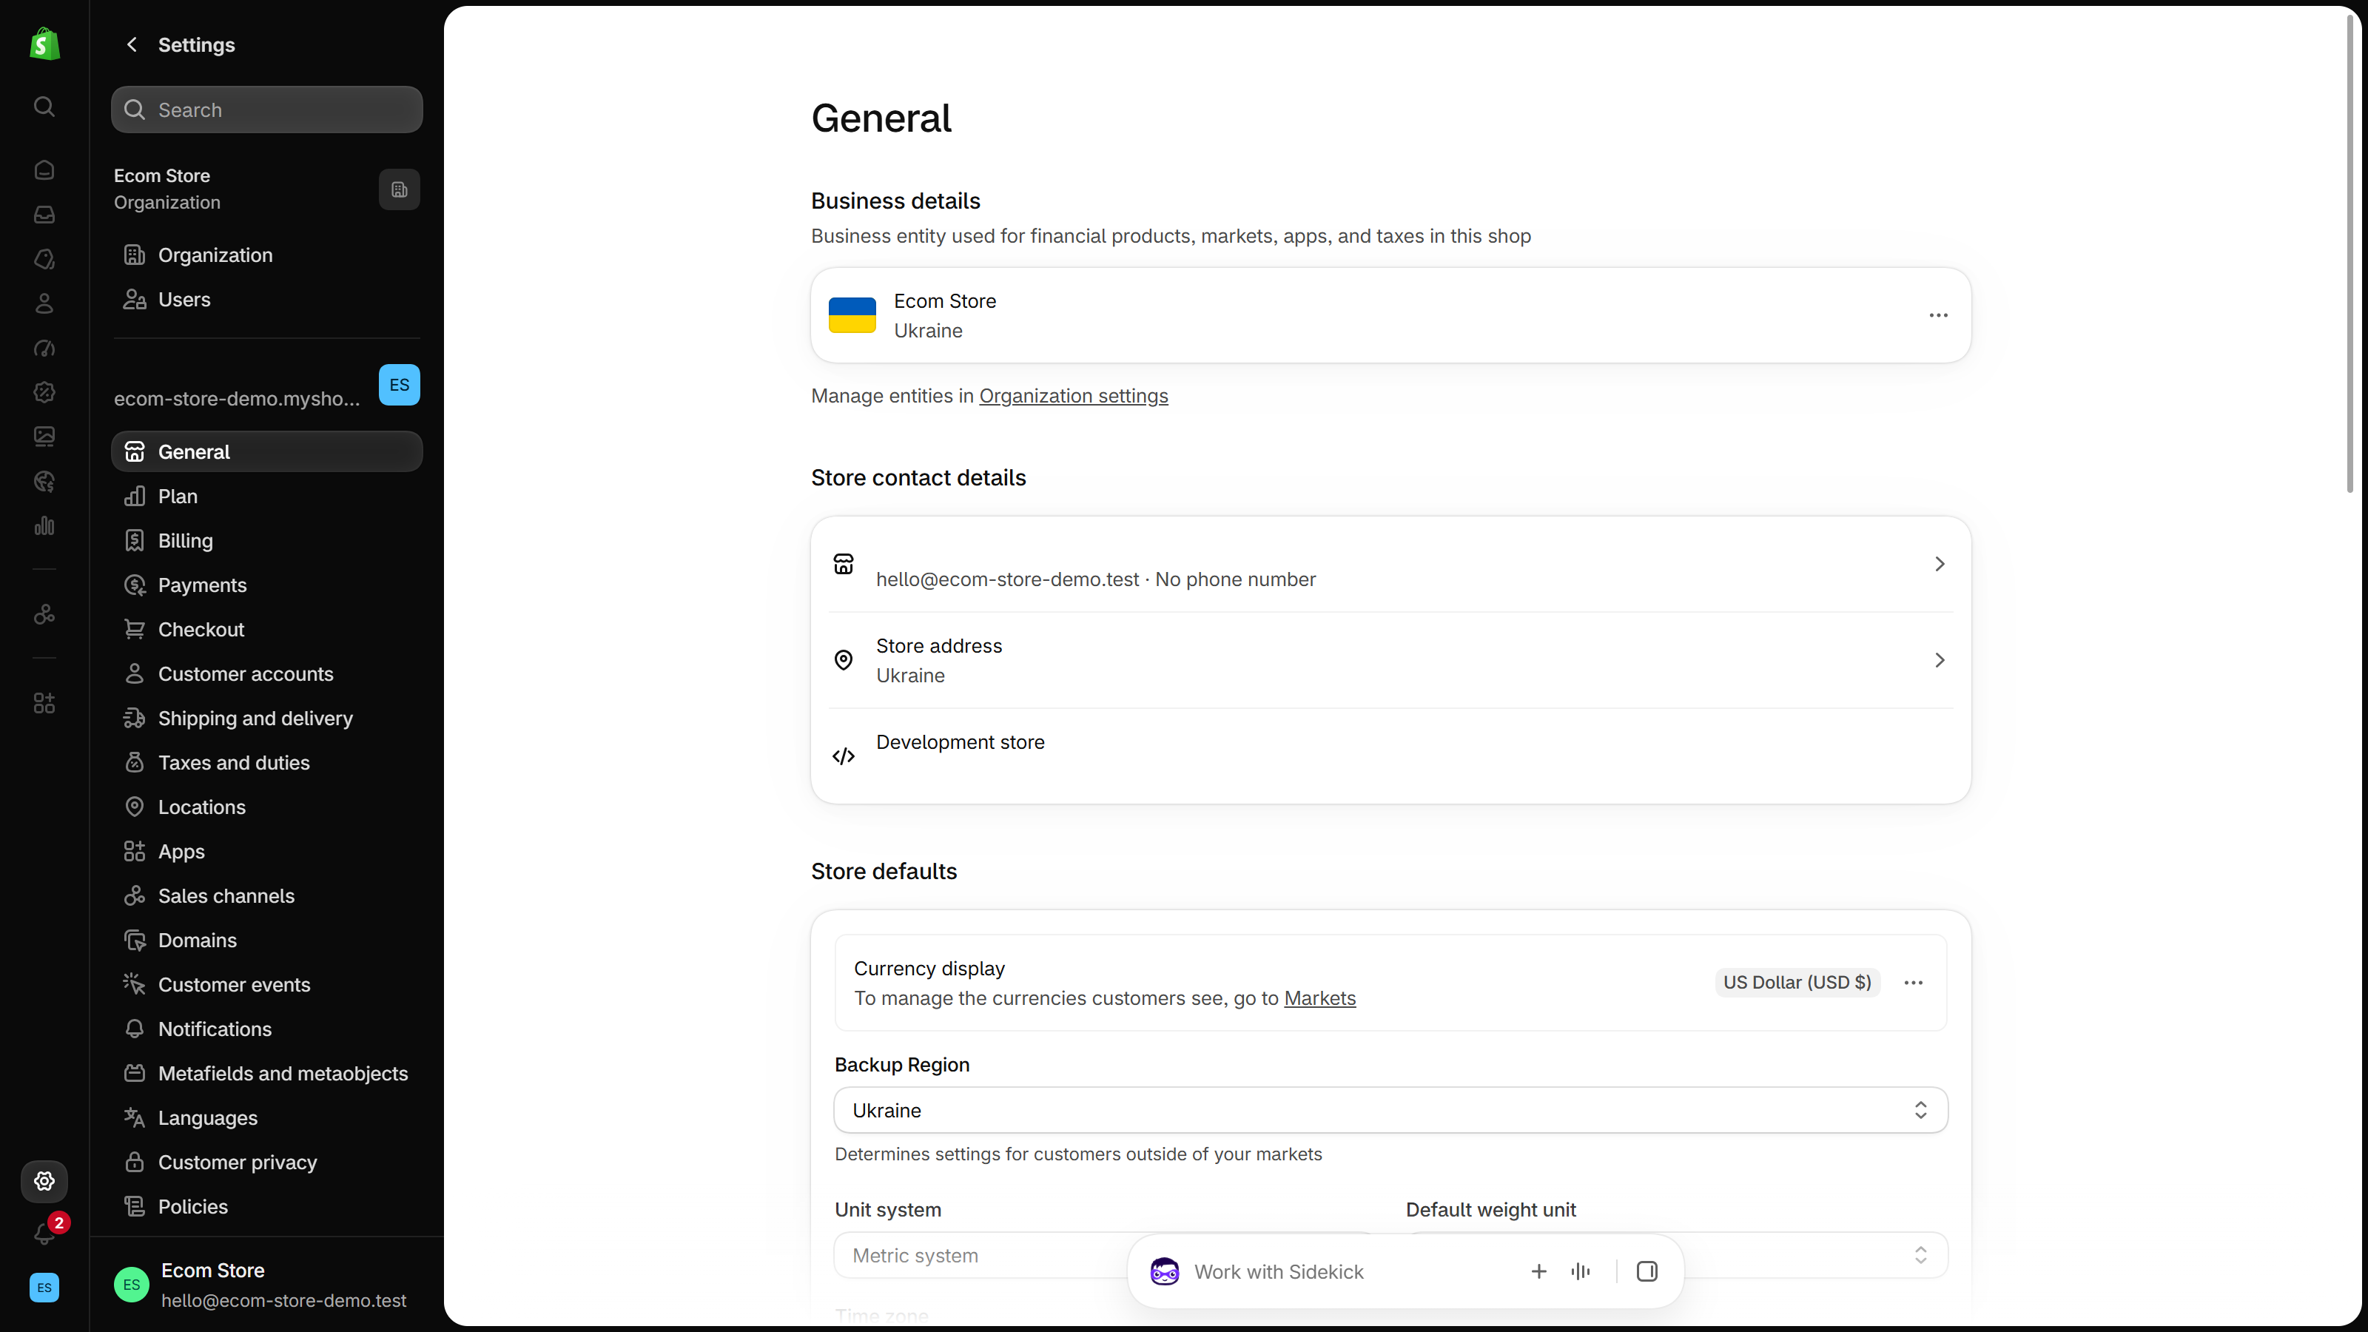This screenshot has height=1332, width=2368.
Task: Open Customer privacy settings
Action: tap(266, 1163)
